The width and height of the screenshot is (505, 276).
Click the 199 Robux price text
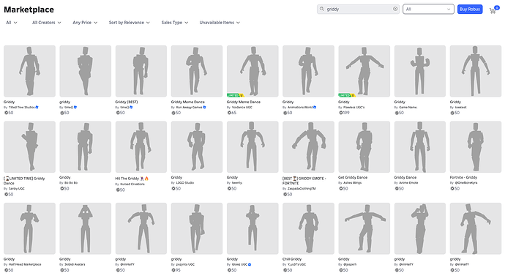(x=346, y=113)
